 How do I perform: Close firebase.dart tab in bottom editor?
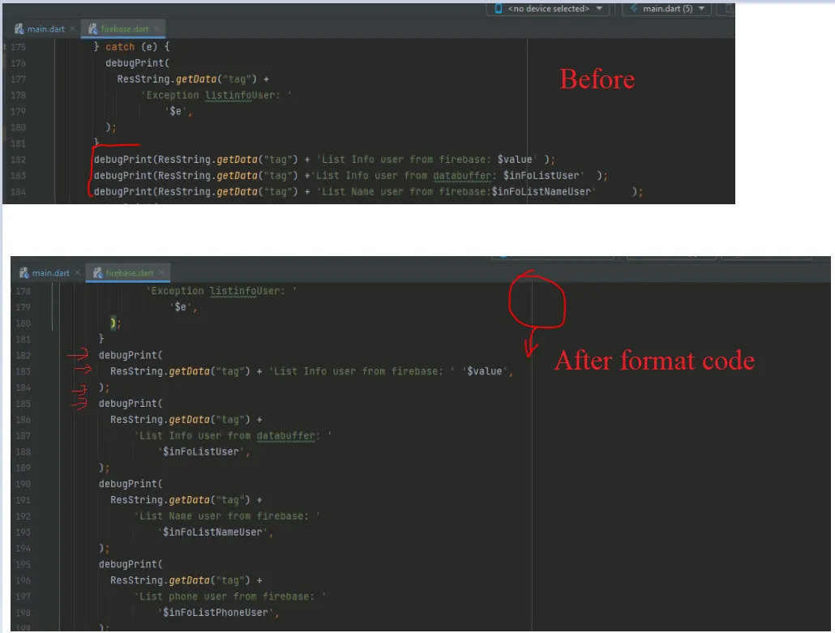tap(162, 272)
